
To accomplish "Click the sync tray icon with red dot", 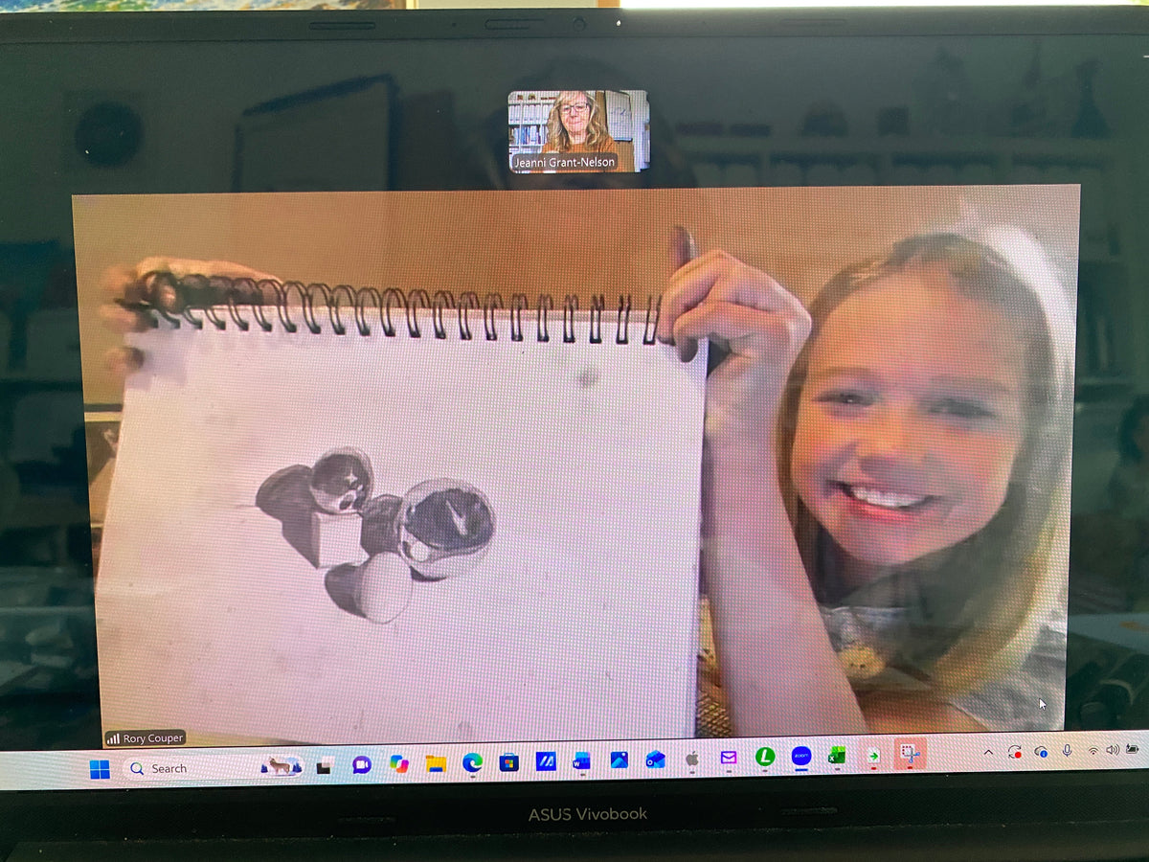I will tap(1015, 752).
